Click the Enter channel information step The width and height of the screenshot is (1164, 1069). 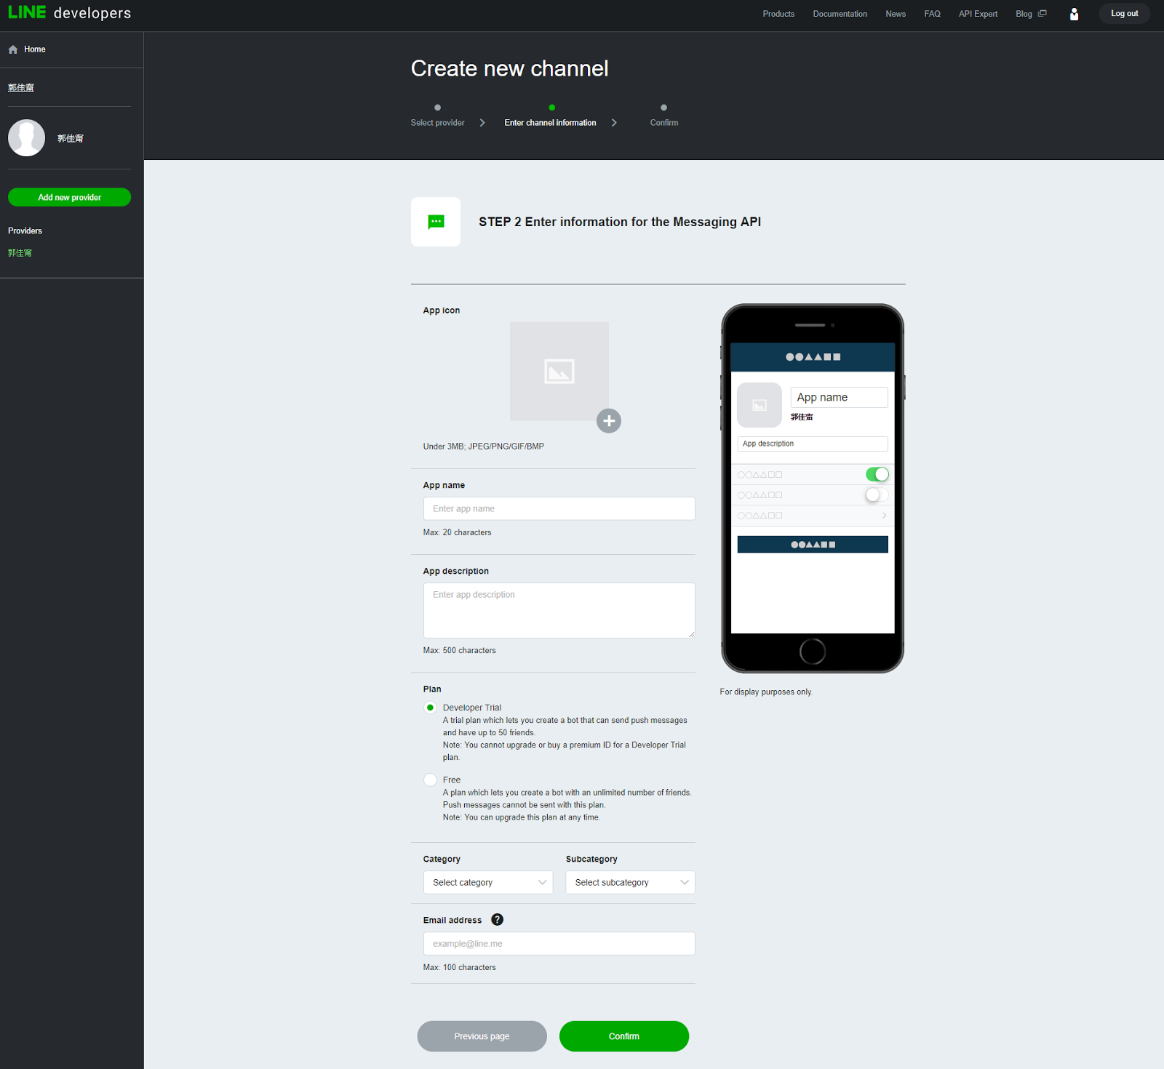click(550, 117)
